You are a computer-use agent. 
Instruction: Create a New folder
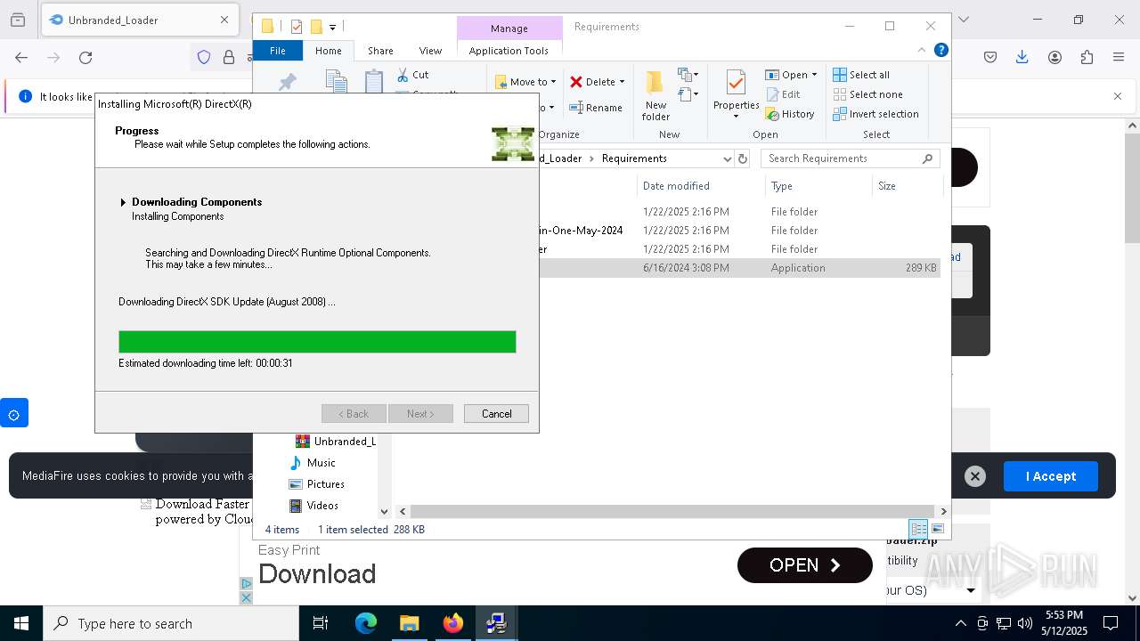point(655,96)
